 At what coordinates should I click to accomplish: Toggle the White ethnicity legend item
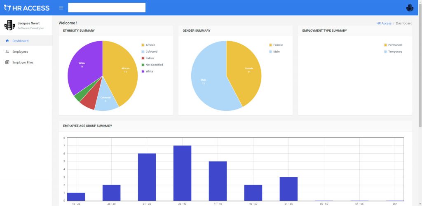[x=147, y=71]
